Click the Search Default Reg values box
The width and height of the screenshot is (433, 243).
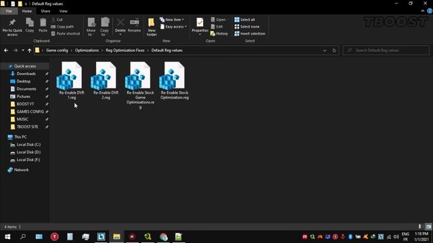coord(386,51)
